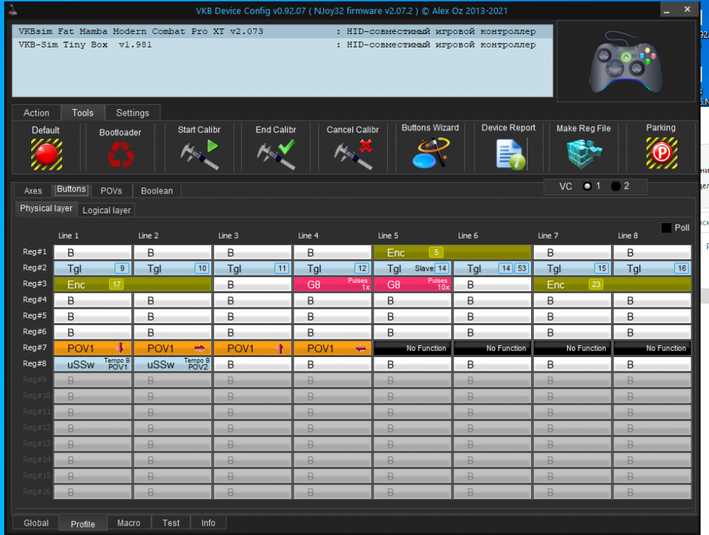Click Enc 23 cell in Reg#3
709x535 pixels.
613,285
